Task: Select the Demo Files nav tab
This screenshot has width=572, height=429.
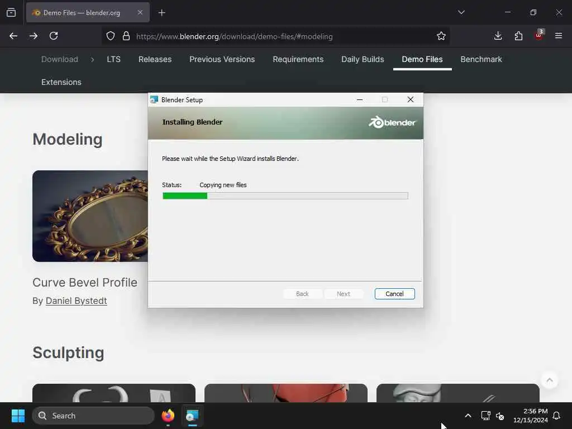Action: coord(422,59)
